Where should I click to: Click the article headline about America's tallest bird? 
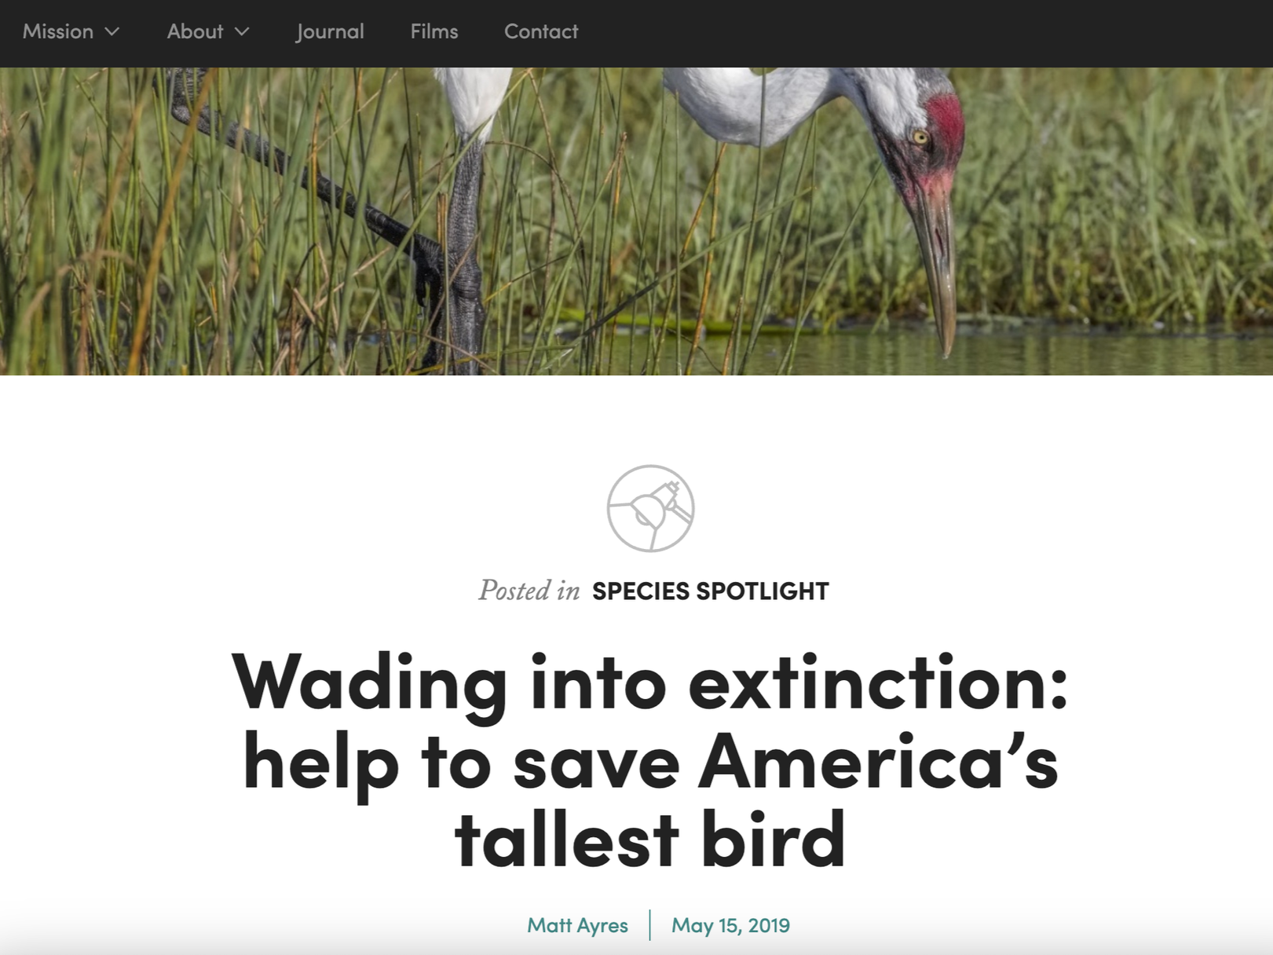click(650, 760)
